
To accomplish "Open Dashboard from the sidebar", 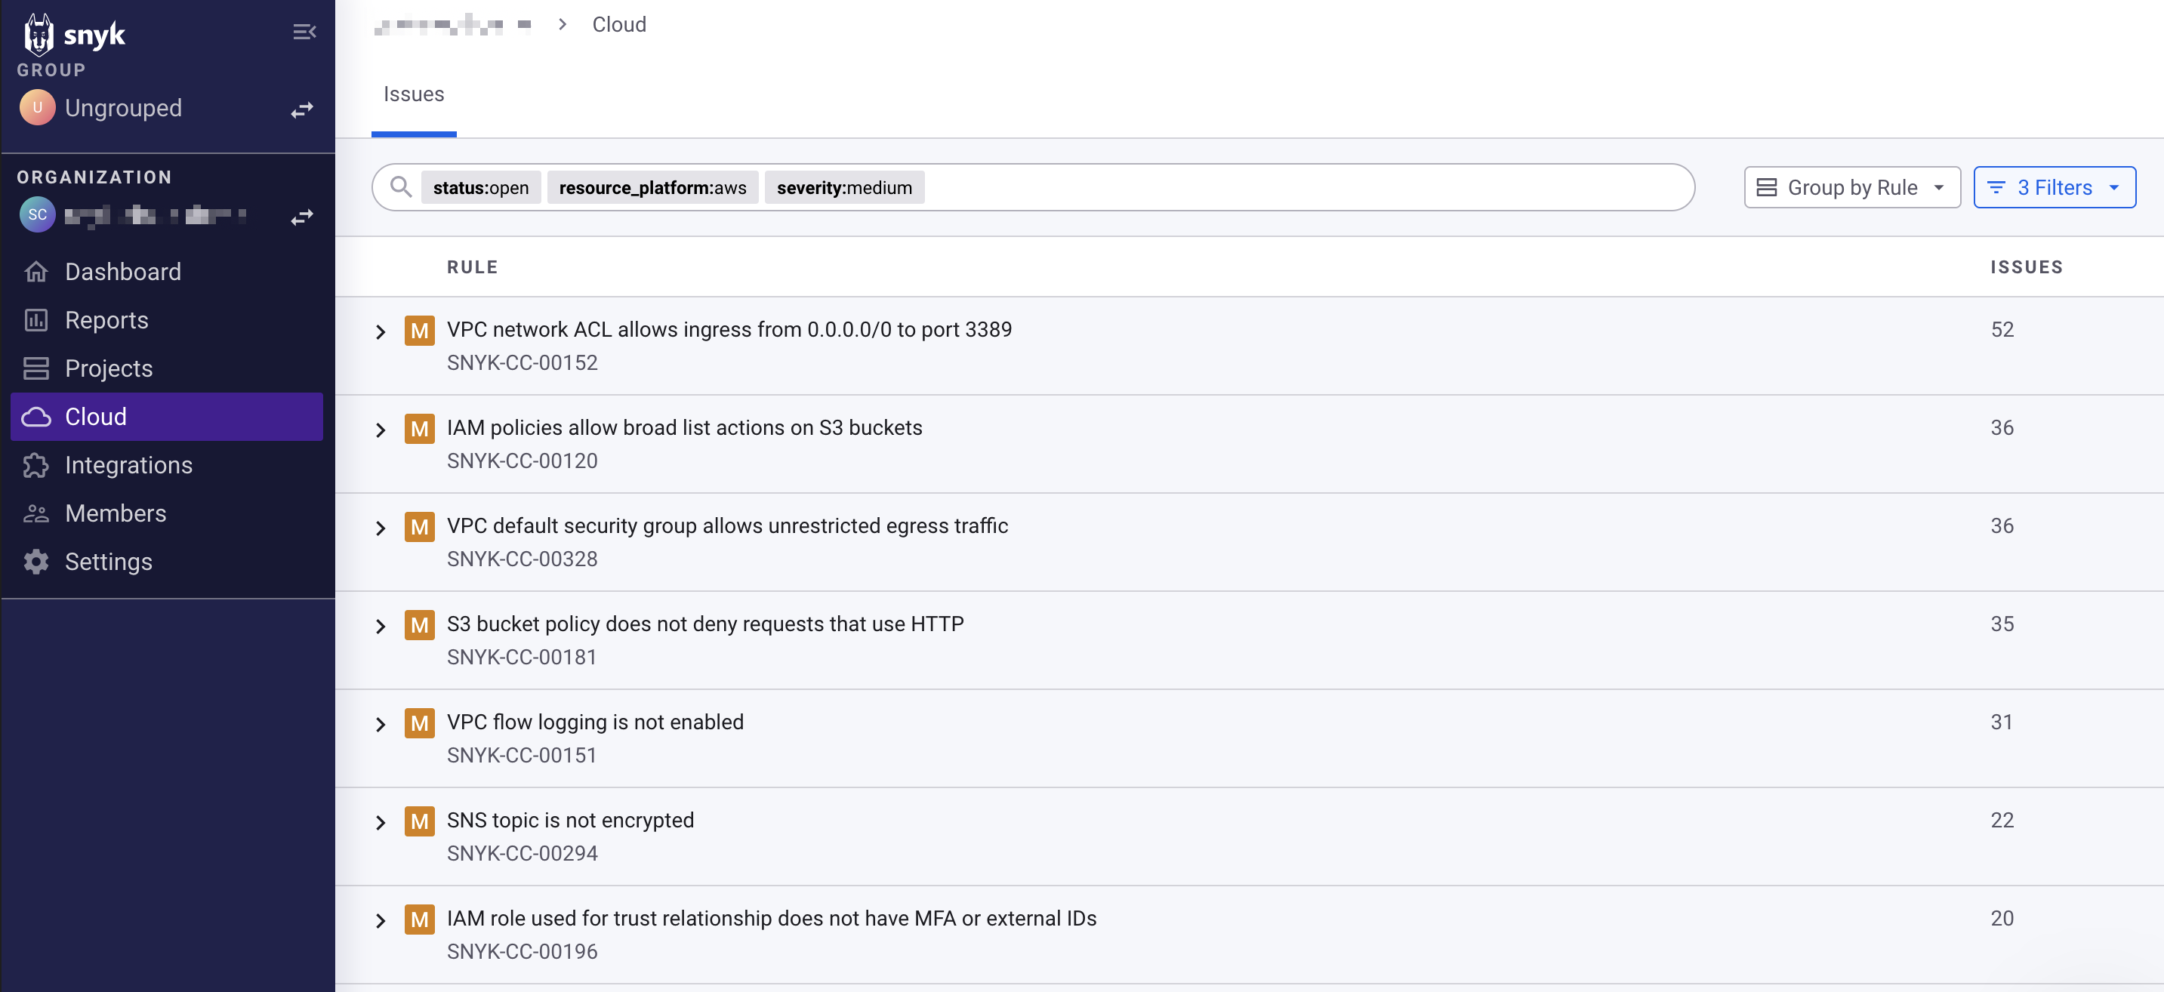I will pos(122,271).
